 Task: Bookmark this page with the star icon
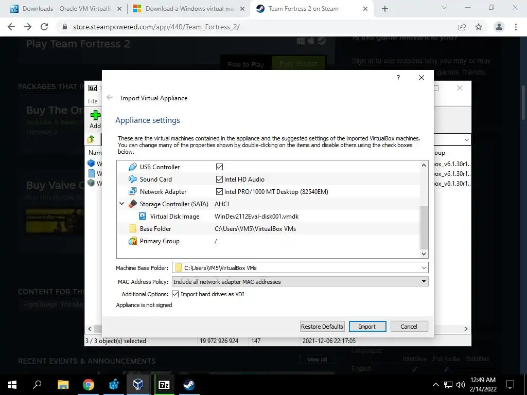[479, 27]
